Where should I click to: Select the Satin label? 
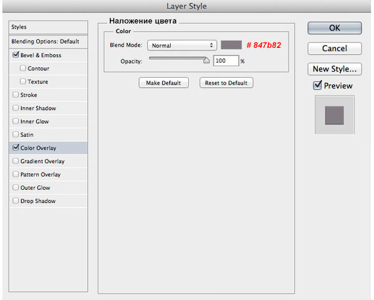click(x=27, y=135)
